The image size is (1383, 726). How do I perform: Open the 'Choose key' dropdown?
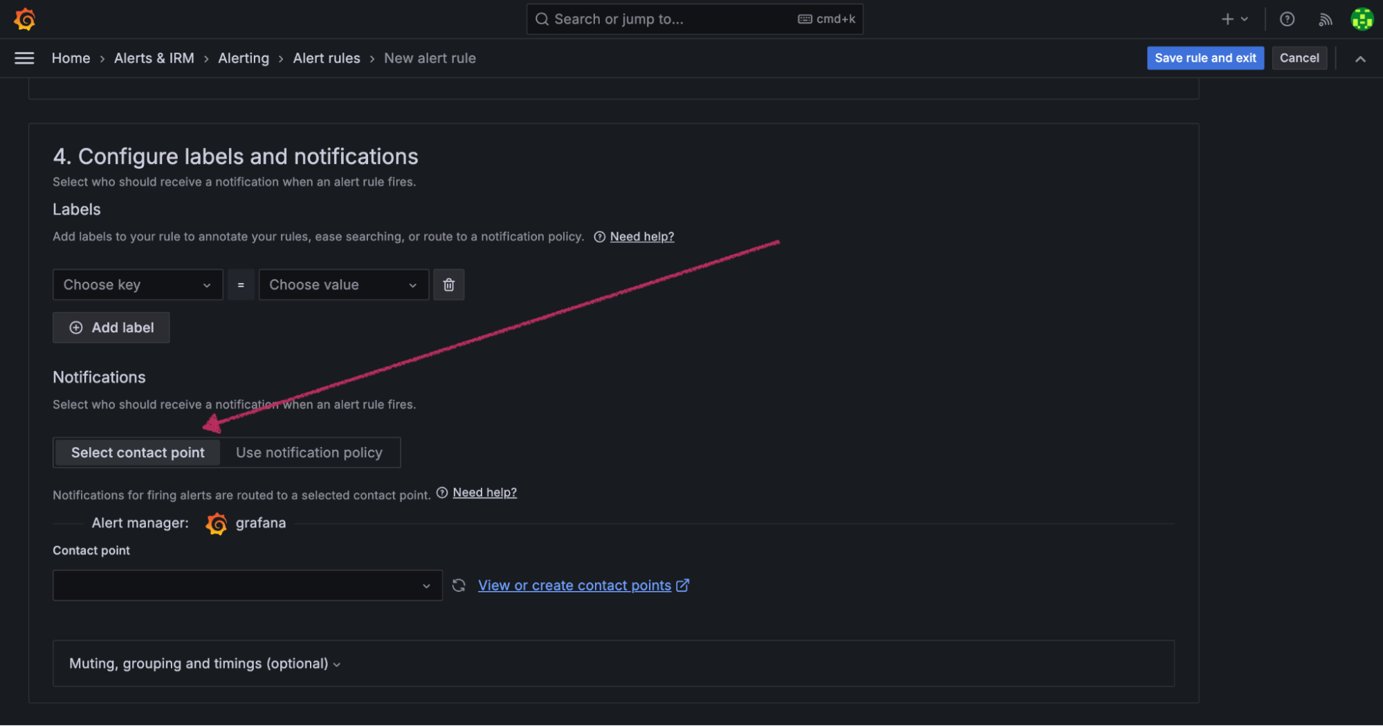(137, 284)
